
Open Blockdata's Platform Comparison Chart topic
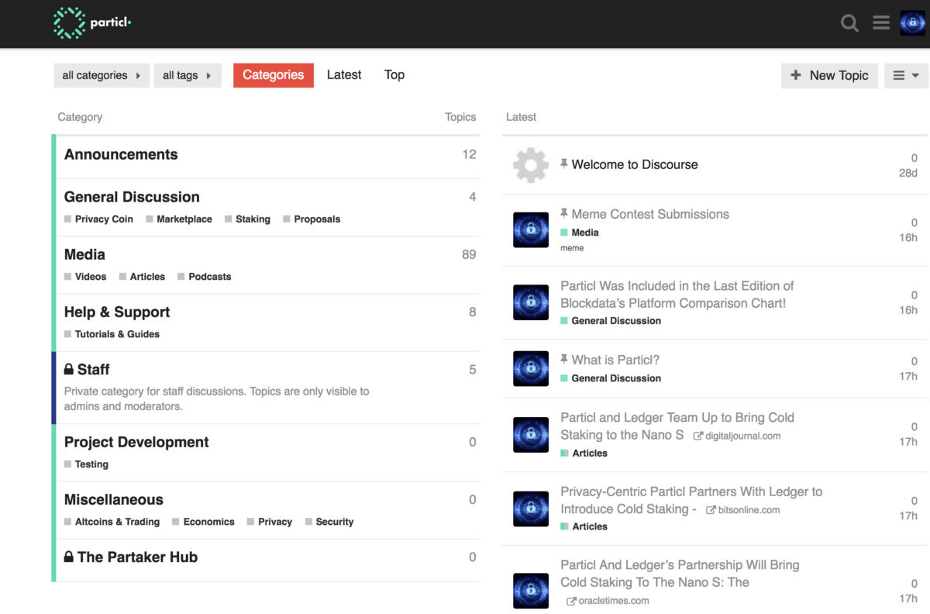tap(677, 295)
